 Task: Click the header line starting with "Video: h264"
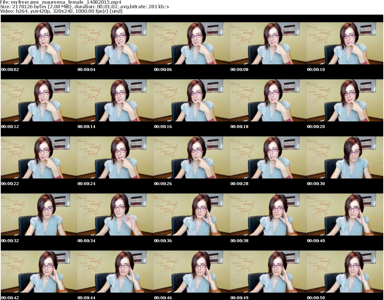[x=61, y=11]
